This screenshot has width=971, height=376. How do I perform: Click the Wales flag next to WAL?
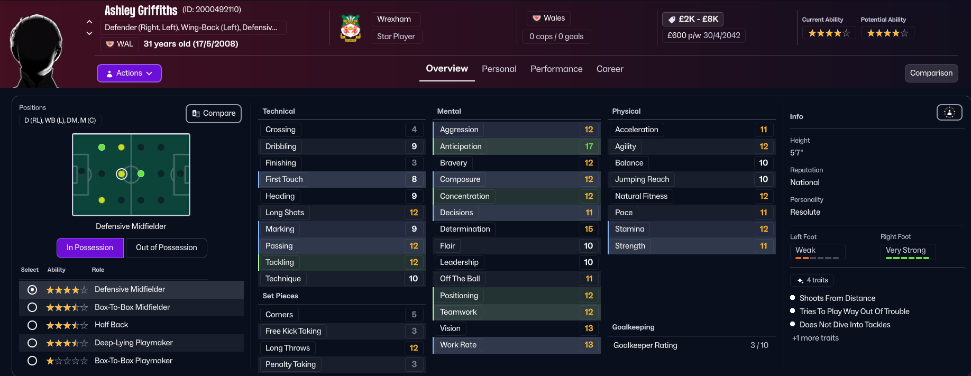[x=110, y=44]
